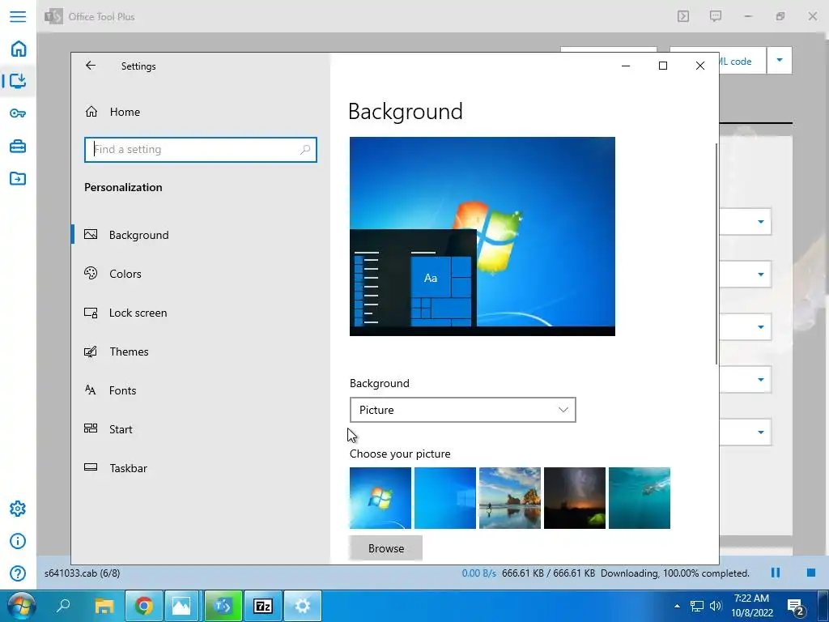
Task: Expand fifth dropdown arrow in Office Tool Plus
Action: 761,432
